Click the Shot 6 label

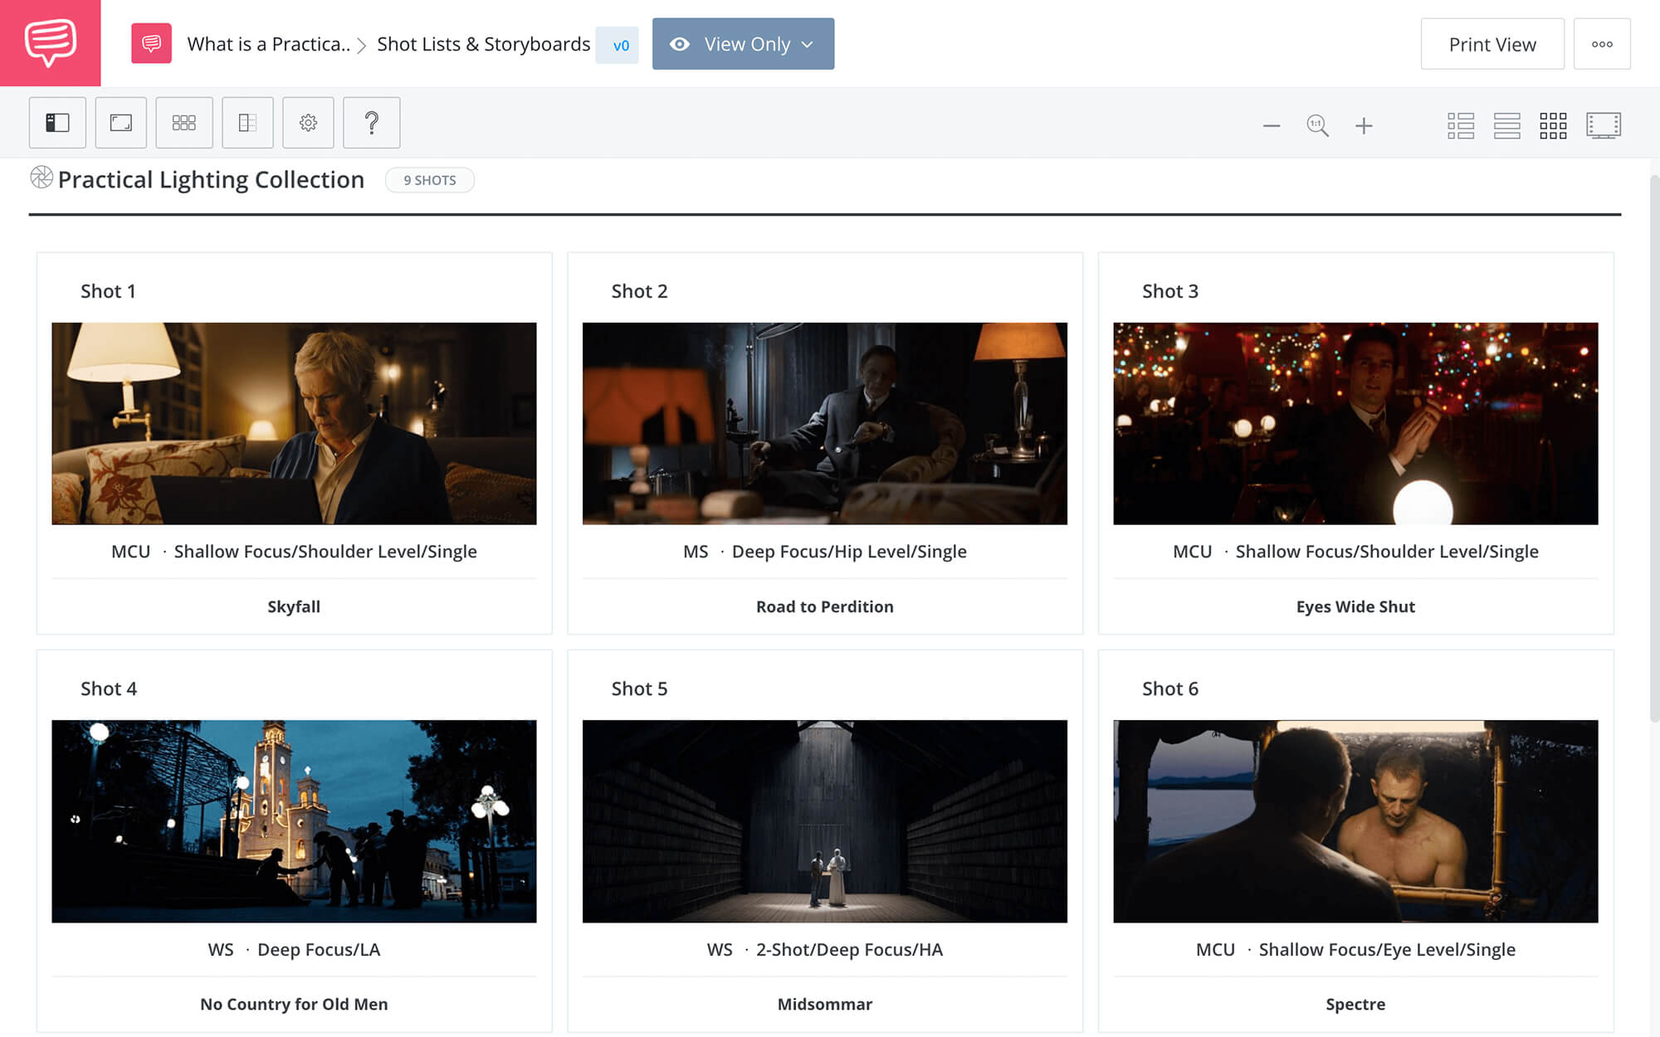[1169, 689]
